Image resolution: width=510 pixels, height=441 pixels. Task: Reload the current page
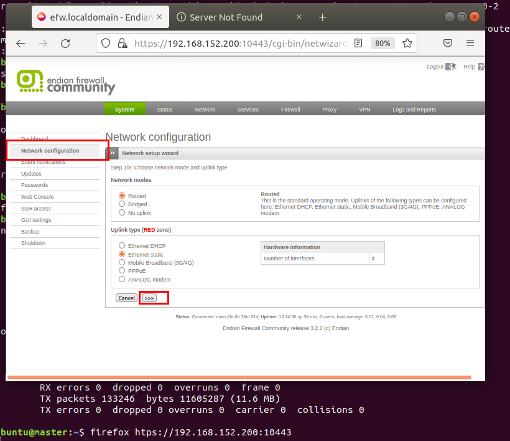(x=65, y=44)
